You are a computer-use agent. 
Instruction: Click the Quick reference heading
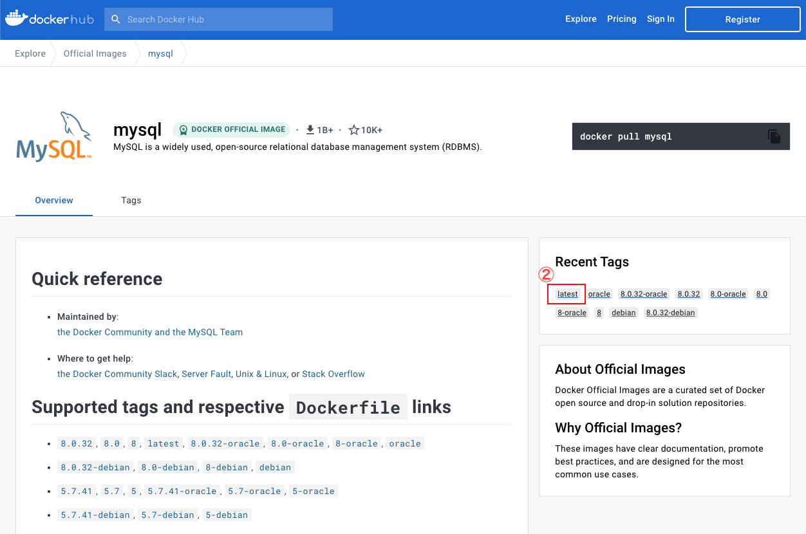[x=97, y=279]
